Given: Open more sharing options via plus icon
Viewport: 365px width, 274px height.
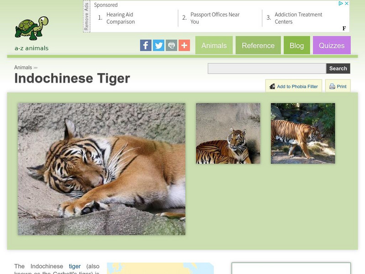Looking at the screenshot, I should pos(184,45).
